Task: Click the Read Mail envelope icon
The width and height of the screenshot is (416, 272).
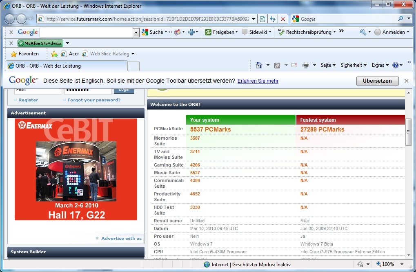Action: click(x=294, y=65)
